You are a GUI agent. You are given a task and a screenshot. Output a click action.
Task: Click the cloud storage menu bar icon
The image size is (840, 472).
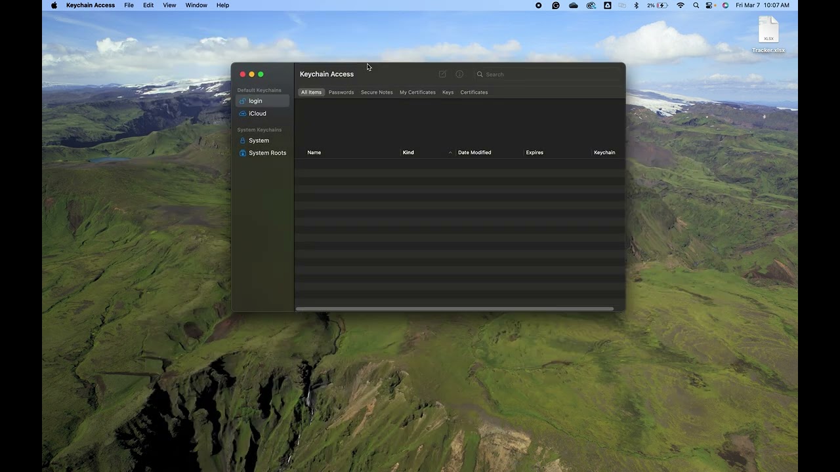coord(574,5)
